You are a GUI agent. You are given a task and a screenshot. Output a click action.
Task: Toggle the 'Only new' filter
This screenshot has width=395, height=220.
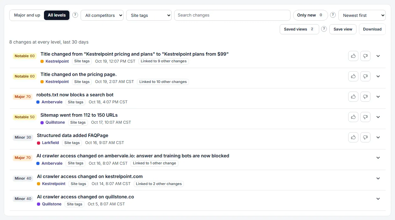[x=310, y=15]
